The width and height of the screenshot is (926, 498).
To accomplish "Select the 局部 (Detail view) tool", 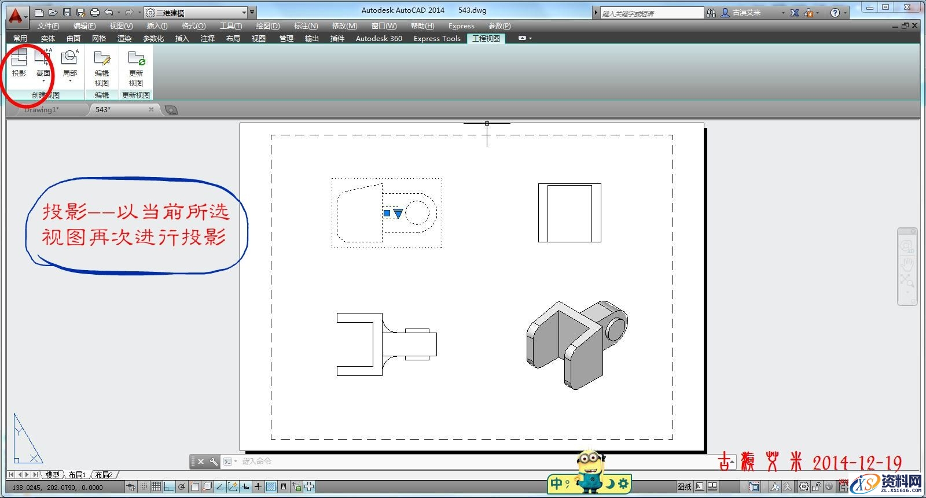I will pyautogui.click(x=70, y=63).
